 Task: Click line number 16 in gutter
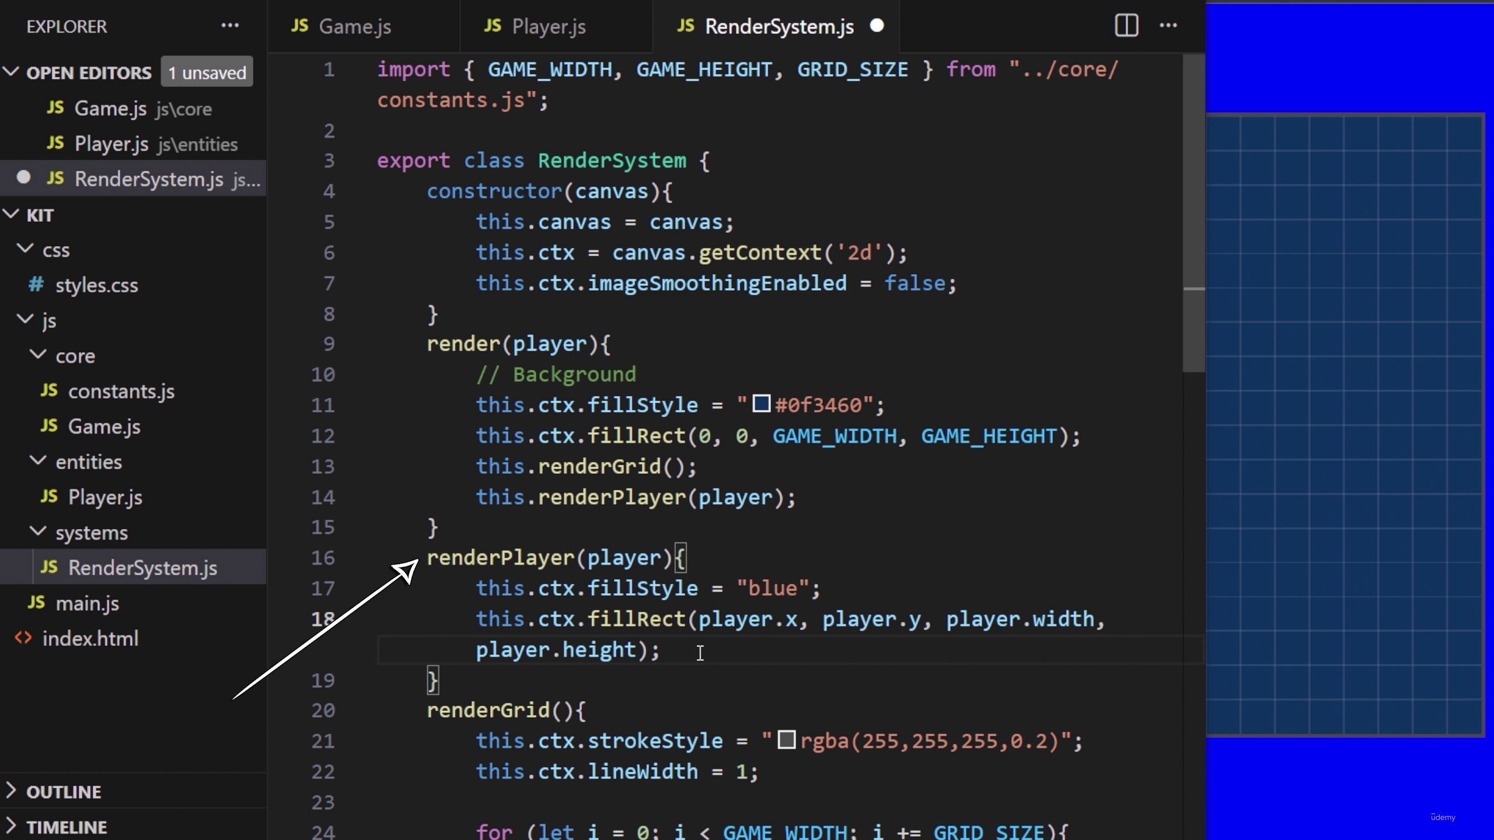[x=323, y=558]
